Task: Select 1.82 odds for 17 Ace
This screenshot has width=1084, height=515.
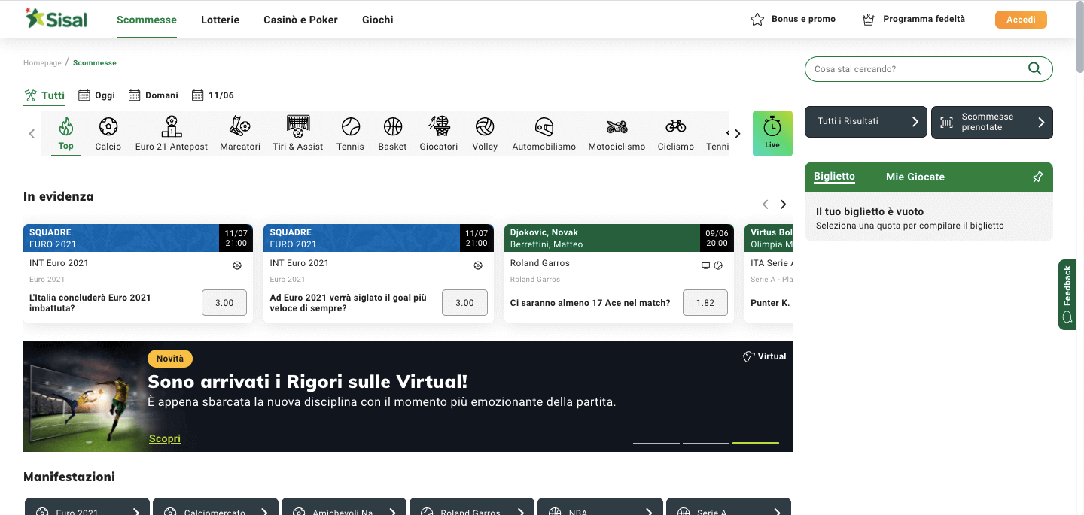Action: pos(705,303)
